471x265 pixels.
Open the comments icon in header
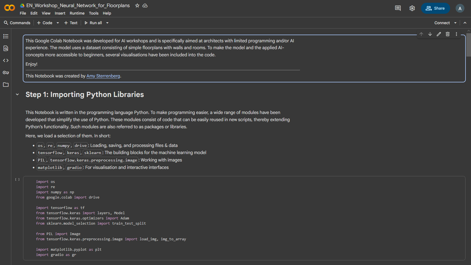pyautogui.click(x=398, y=8)
